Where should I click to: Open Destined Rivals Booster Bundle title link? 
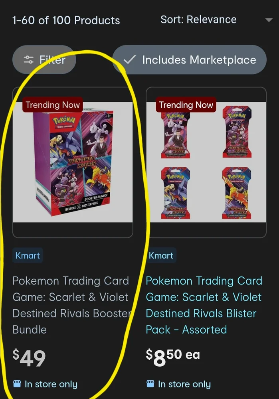click(71, 305)
